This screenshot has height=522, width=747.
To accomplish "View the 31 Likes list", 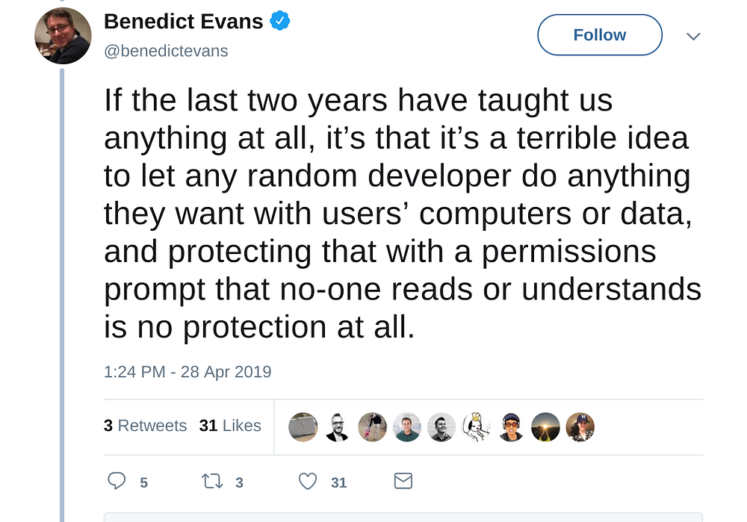I will 230,426.
